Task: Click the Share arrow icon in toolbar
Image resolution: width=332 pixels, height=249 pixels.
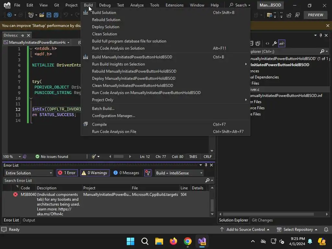Action: click(289, 15)
